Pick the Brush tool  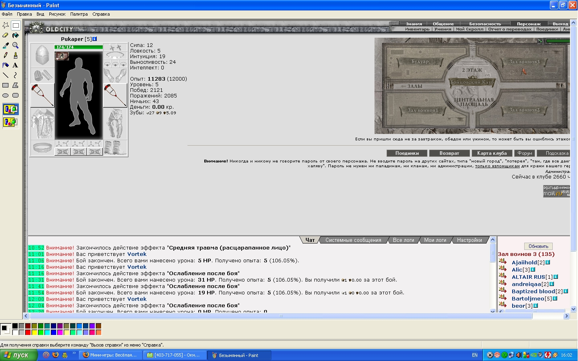point(16,55)
